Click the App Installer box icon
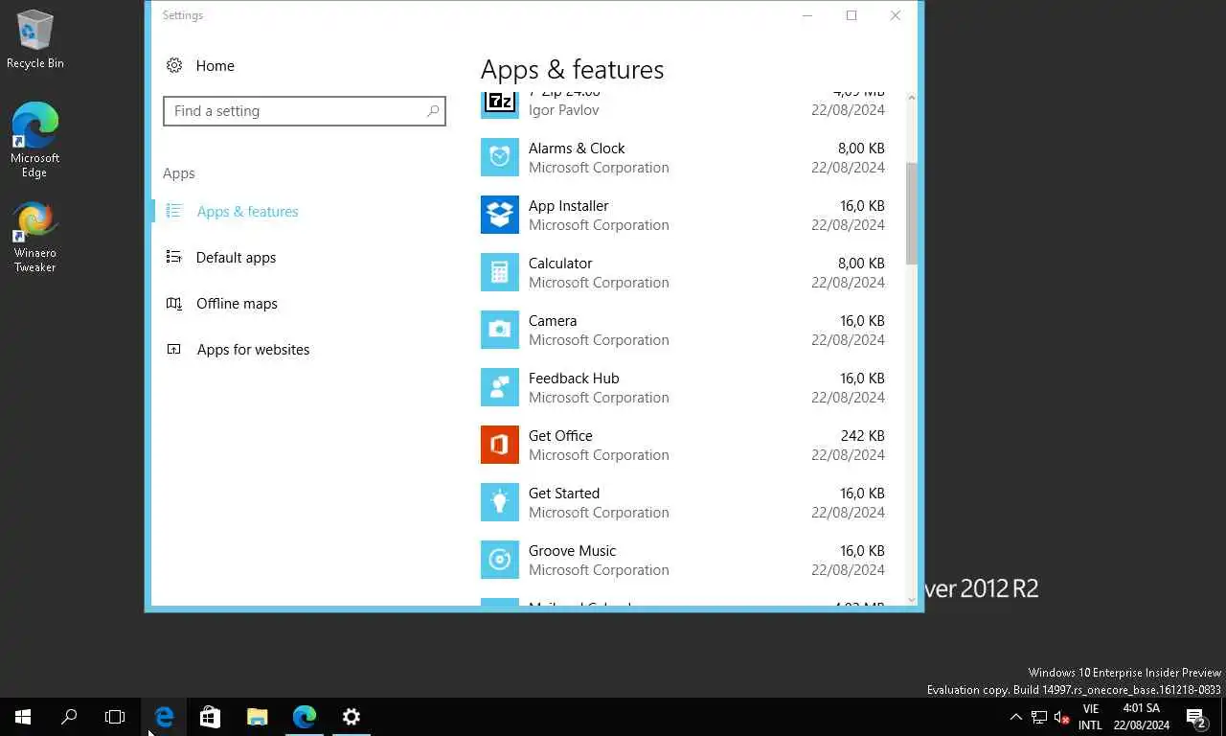 pos(500,215)
